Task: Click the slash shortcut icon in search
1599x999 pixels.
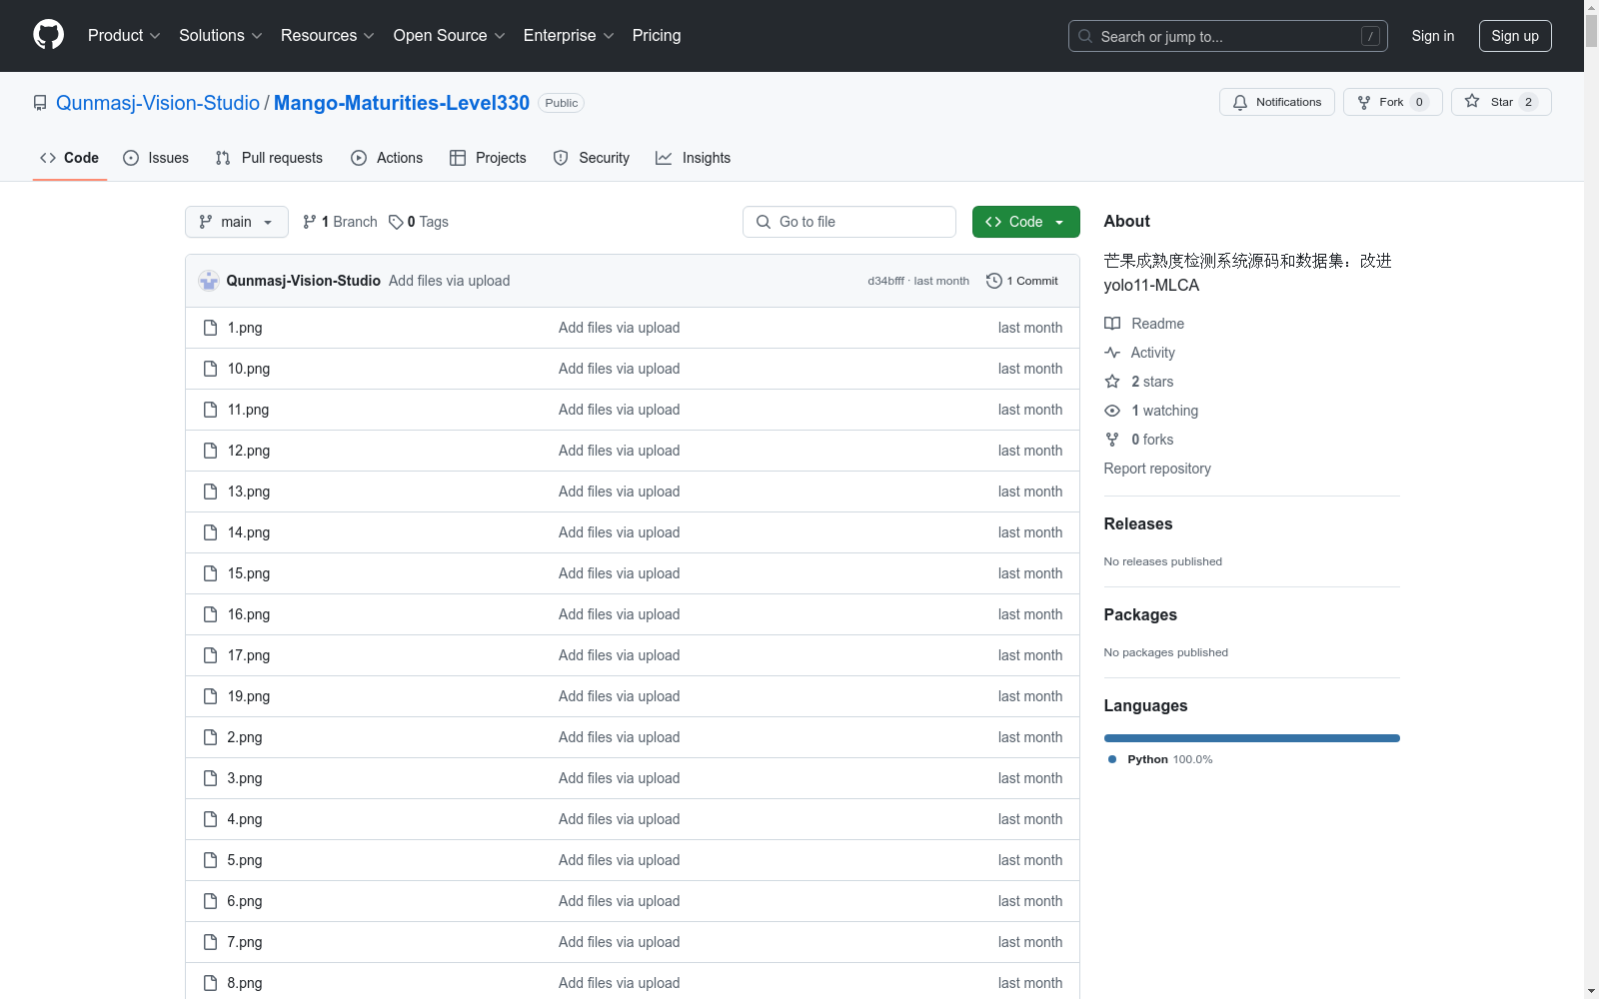Action: (1370, 36)
